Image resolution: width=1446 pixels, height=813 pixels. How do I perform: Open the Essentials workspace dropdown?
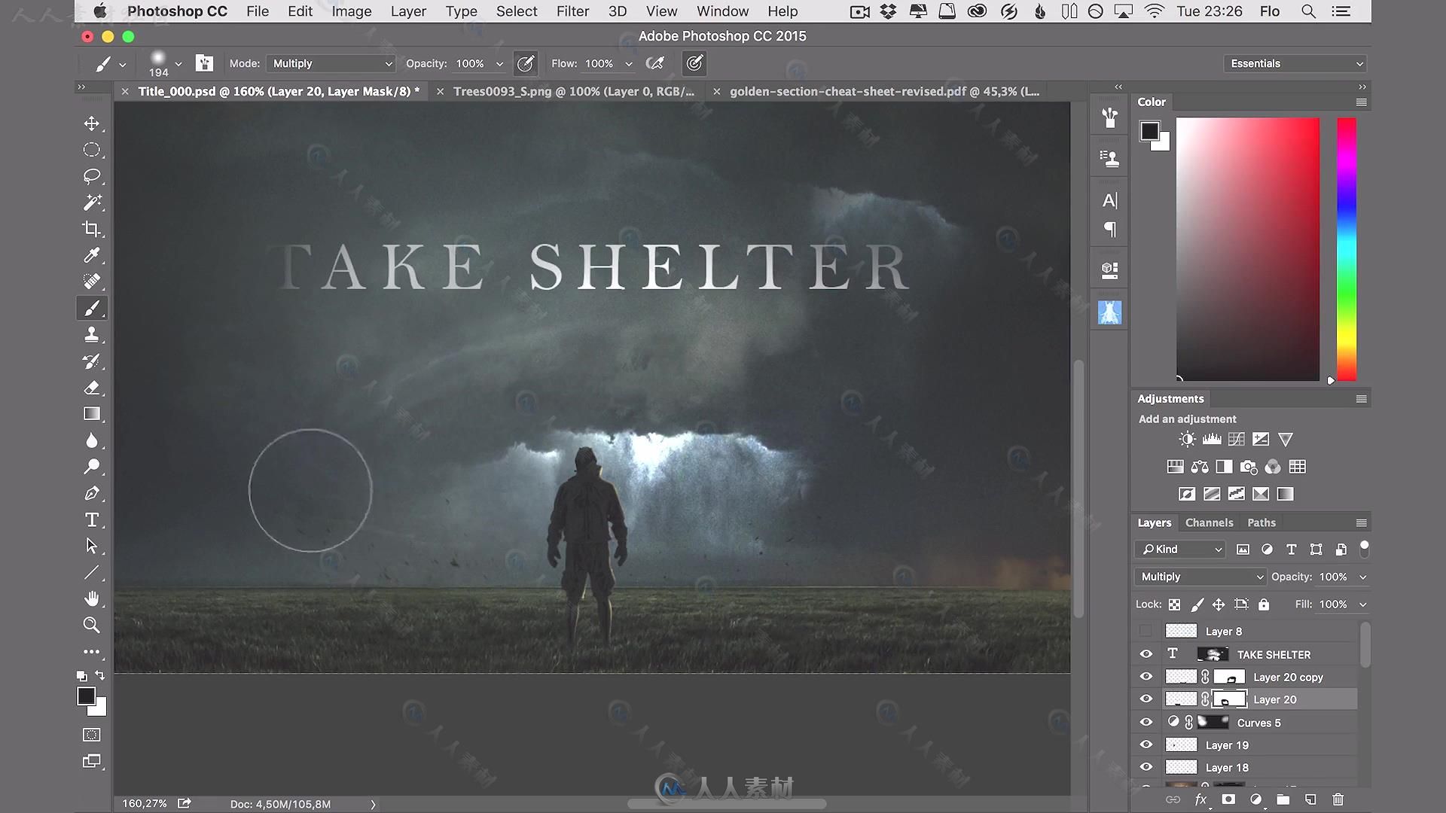(x=1295, y=64)
